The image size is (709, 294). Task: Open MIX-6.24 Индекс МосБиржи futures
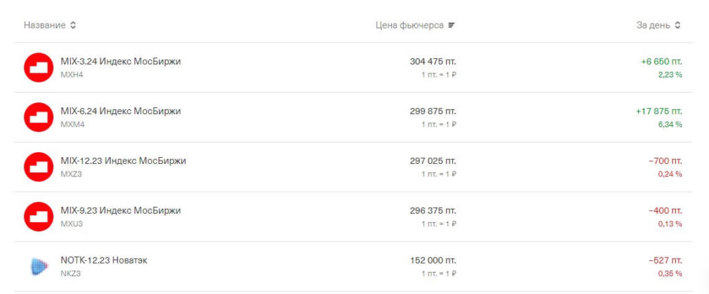tap(120, 111)
